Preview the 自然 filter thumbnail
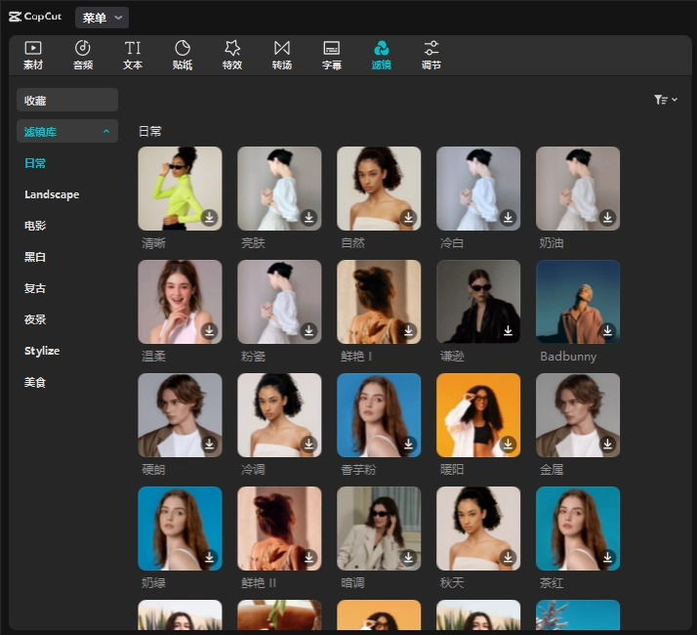 [379, 189]
